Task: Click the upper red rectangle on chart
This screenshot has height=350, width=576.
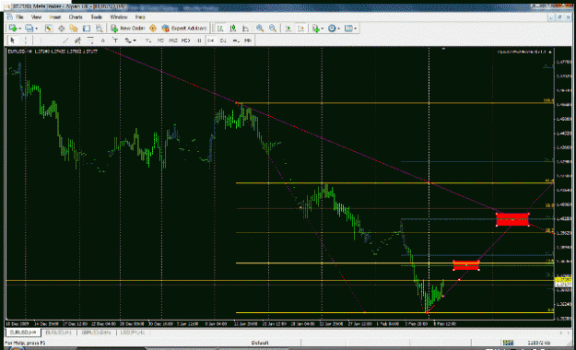Action: click(x=512, y=219)
